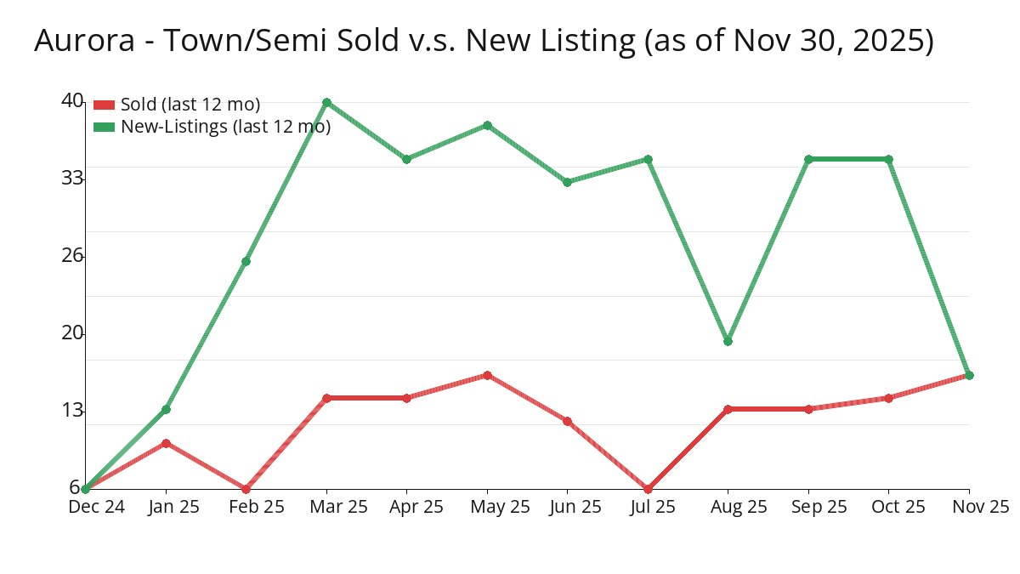1020x574 pixels.
Task: Click the Sold data point for Jan 25
Action: click(166, 443)
